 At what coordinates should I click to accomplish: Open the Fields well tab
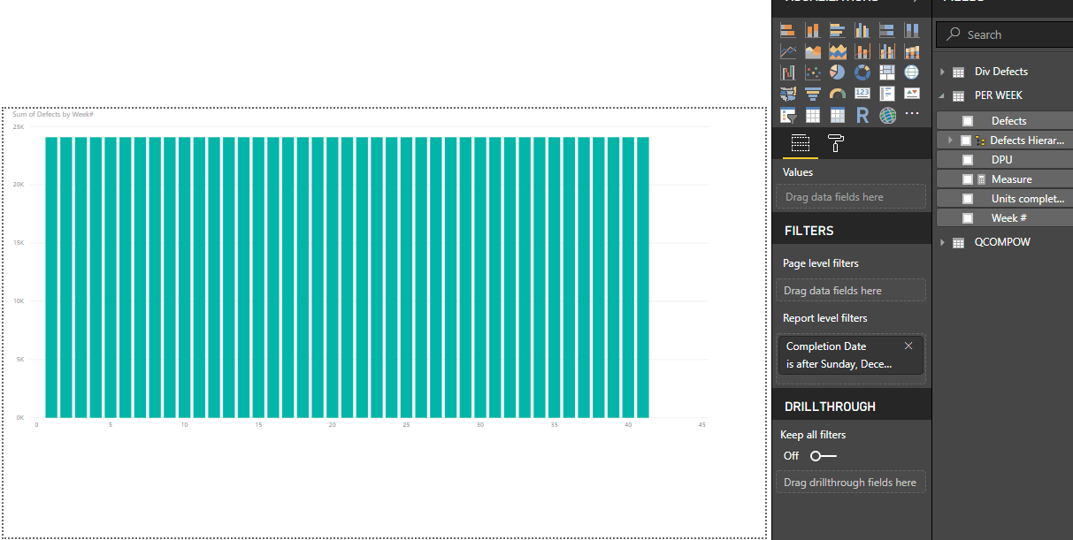[x=800, y=144]
